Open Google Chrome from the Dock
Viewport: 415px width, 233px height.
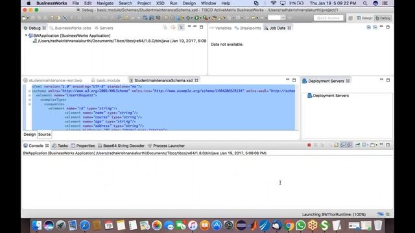click(289, 225)
